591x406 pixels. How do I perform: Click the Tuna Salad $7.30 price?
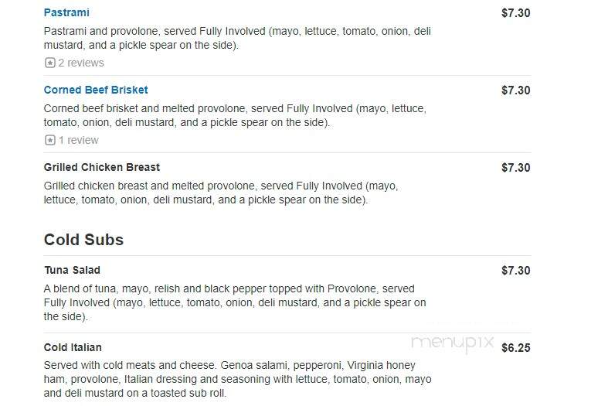click(515, 271)
